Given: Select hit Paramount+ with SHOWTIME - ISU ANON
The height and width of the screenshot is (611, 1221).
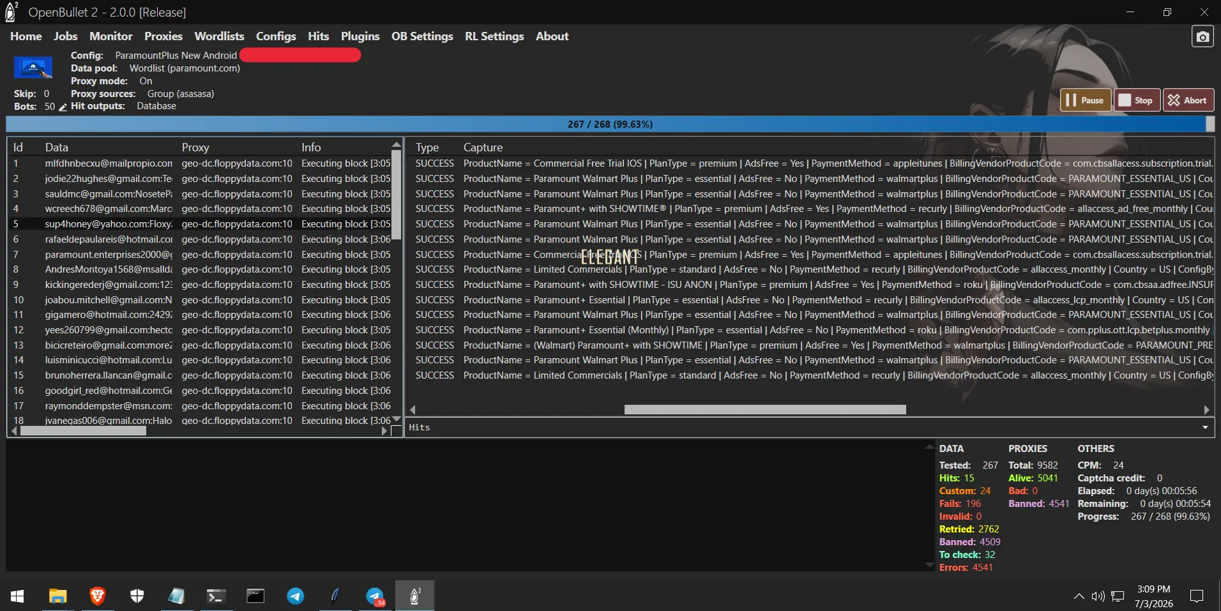Looking at the screenshot, I should point(811,285).
